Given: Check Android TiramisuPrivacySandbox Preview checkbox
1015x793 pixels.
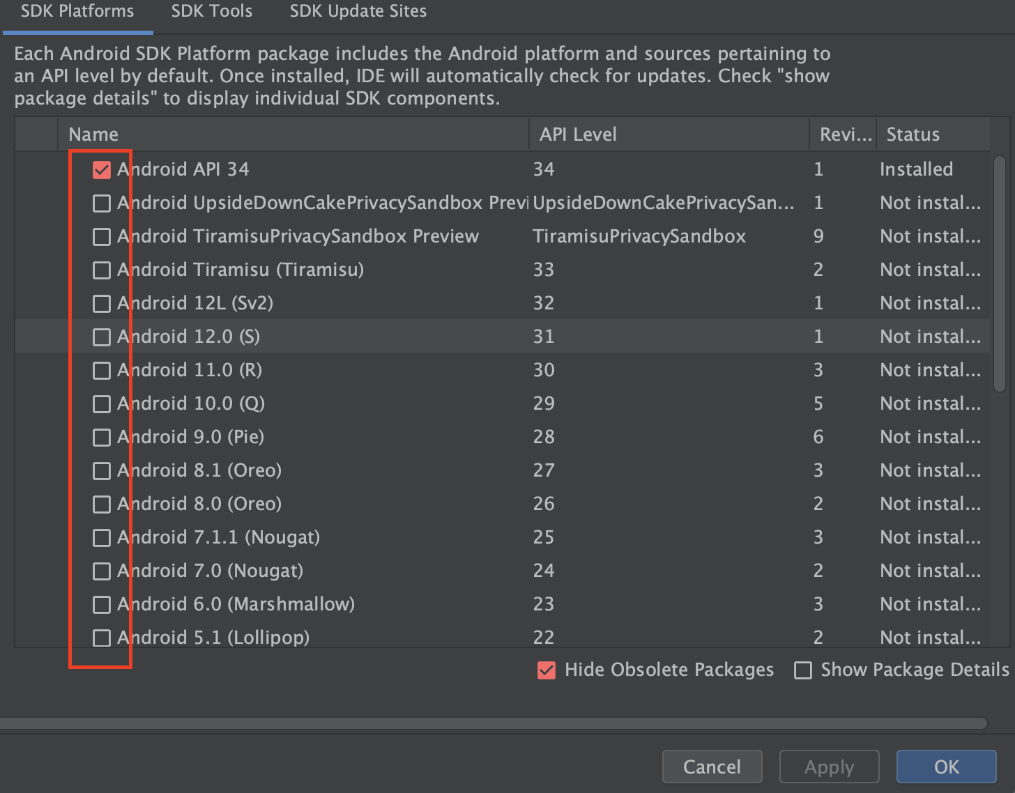Looking at the screenshot, I should (102, 237).
